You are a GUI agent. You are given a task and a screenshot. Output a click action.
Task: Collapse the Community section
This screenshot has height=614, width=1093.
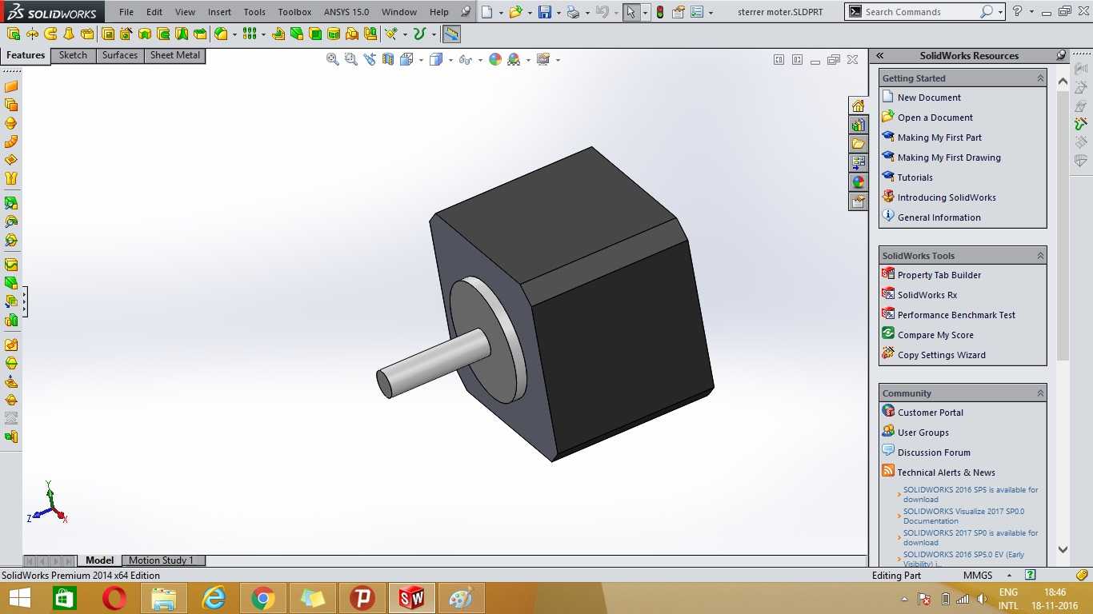pos(1040,393)
